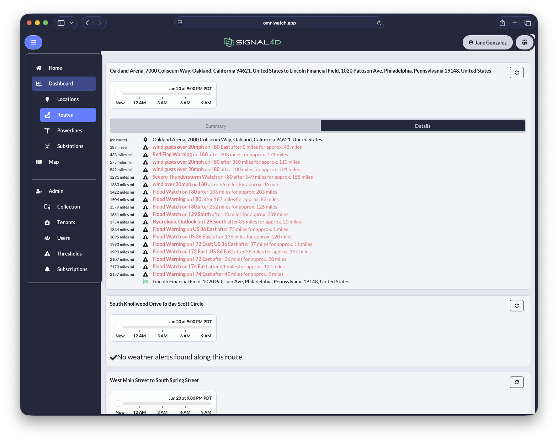Show the Safari tab overview
Image resolution: width=558 pixels, height=442 pixels.
tap(527, 23)
